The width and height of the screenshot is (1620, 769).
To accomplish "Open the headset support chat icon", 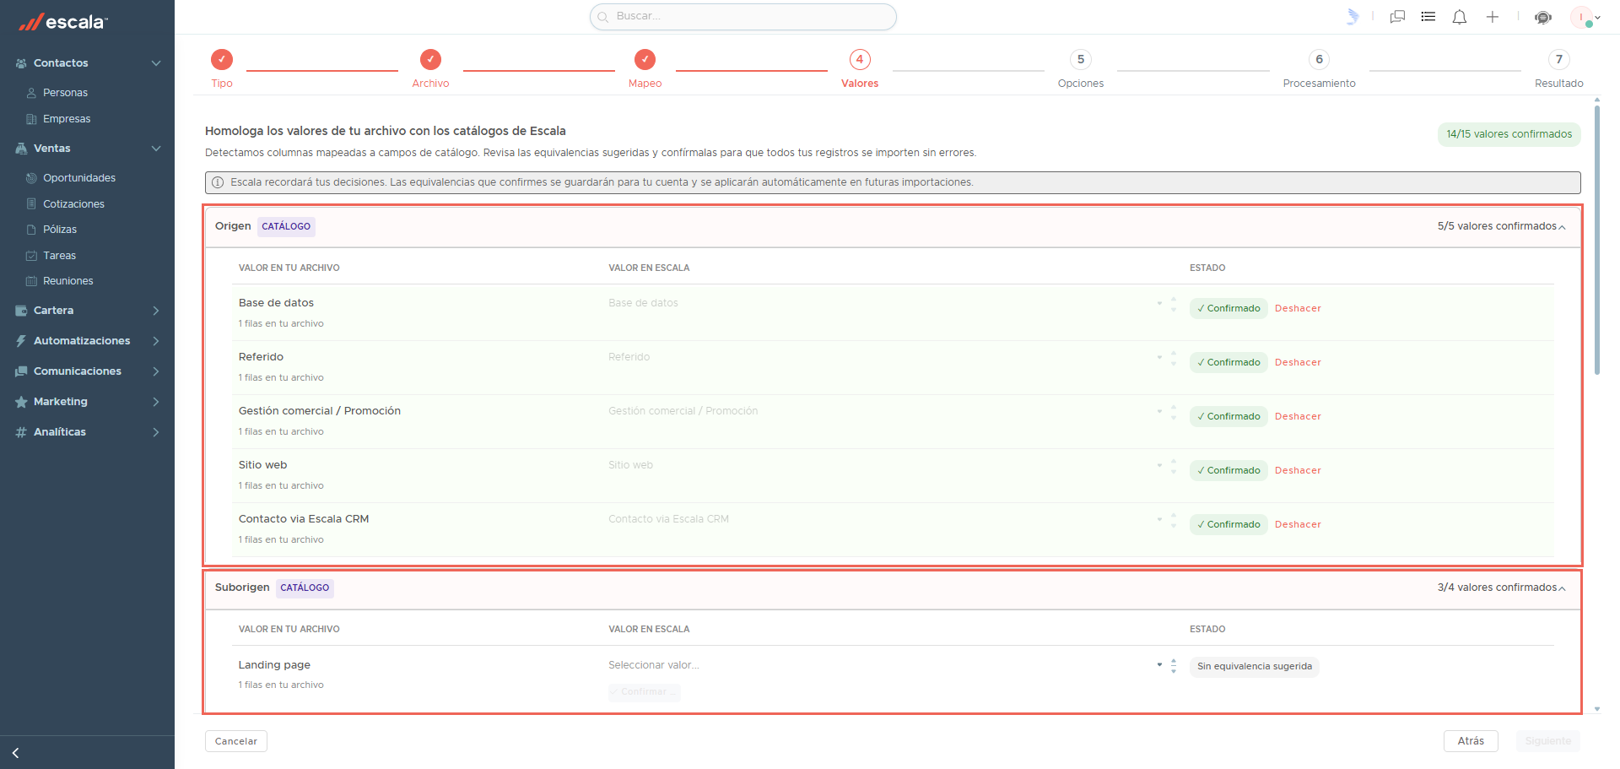I will pyautogui.click(x=1543, y=17).
